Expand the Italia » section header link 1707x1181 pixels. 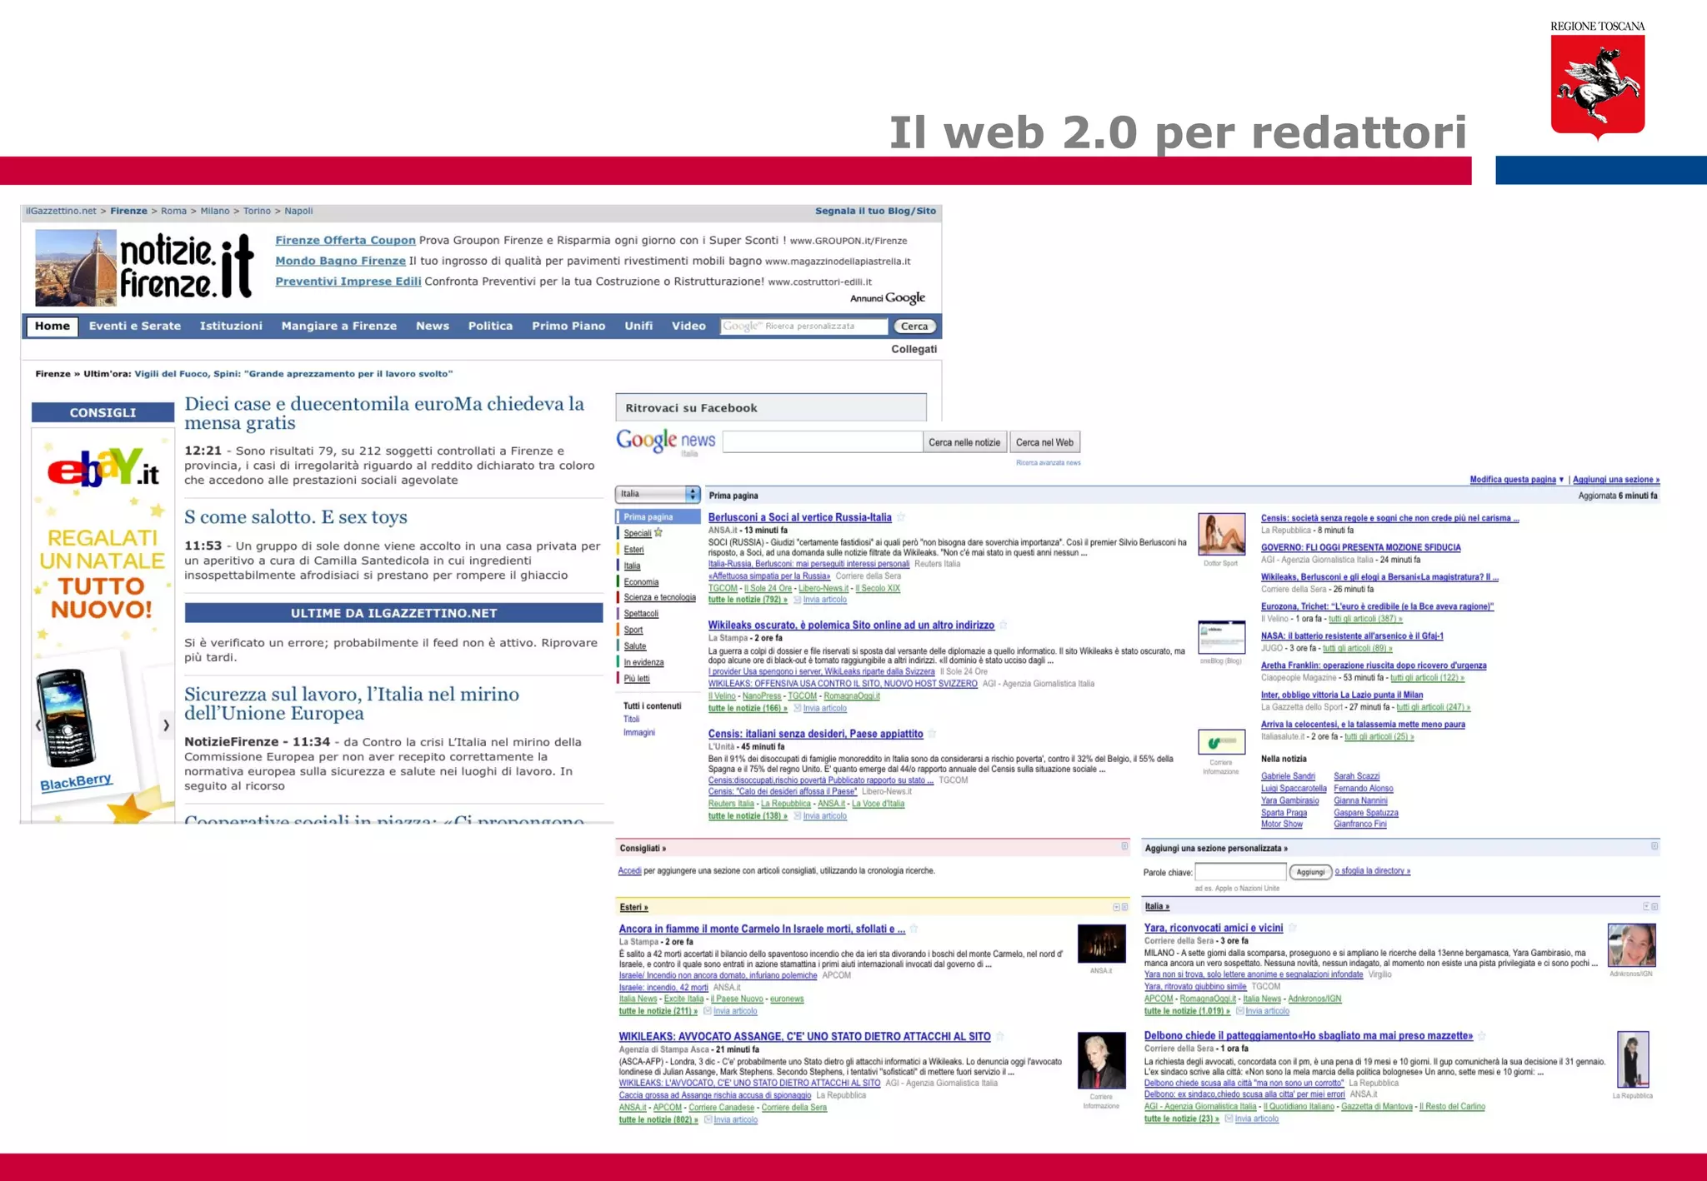(1157, 906)
